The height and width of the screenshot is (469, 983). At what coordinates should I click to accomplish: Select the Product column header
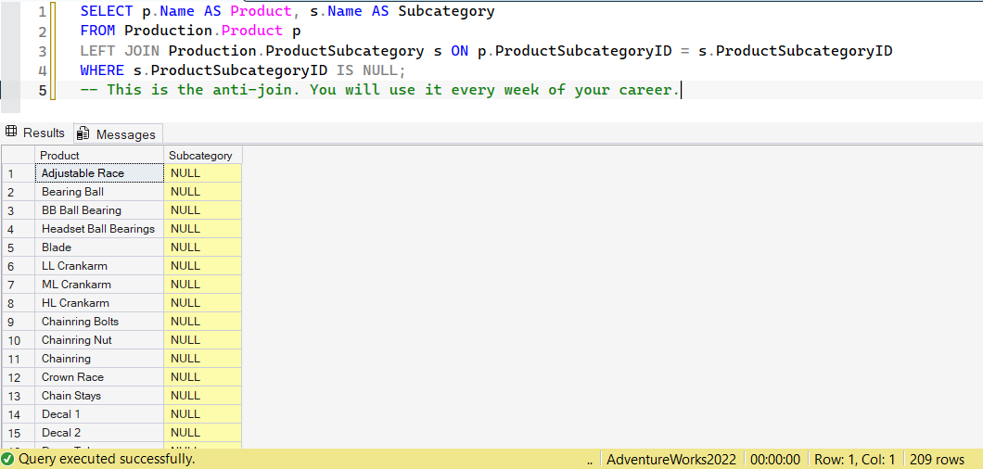click(99, 155)
